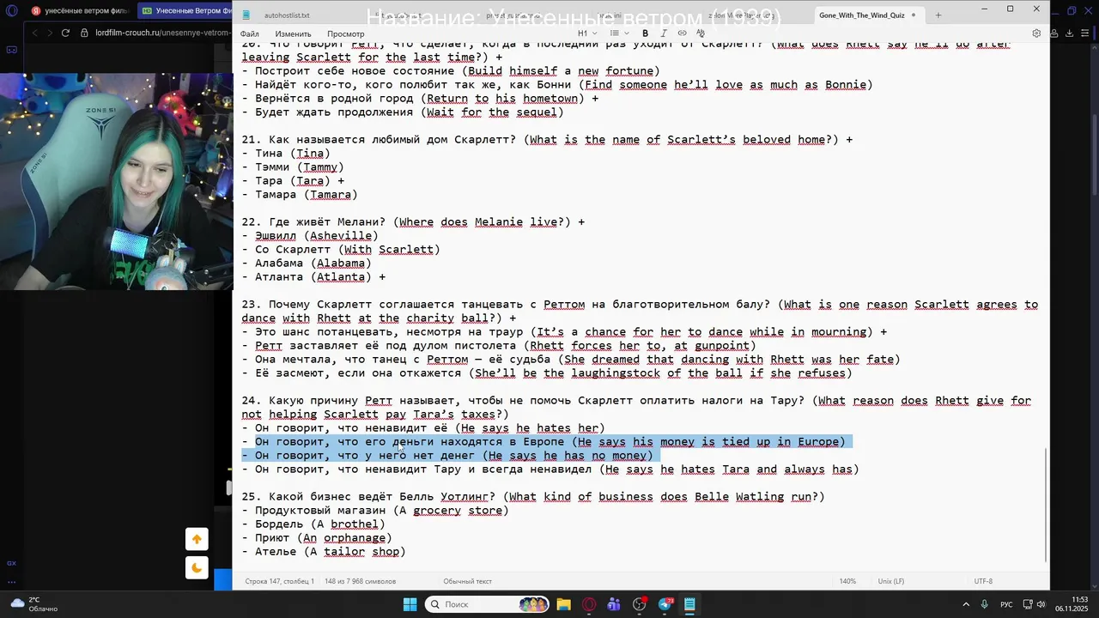
Task: Toggle the orange moon night-mode button
Action: pyautogui.click(x=197, y=567)
